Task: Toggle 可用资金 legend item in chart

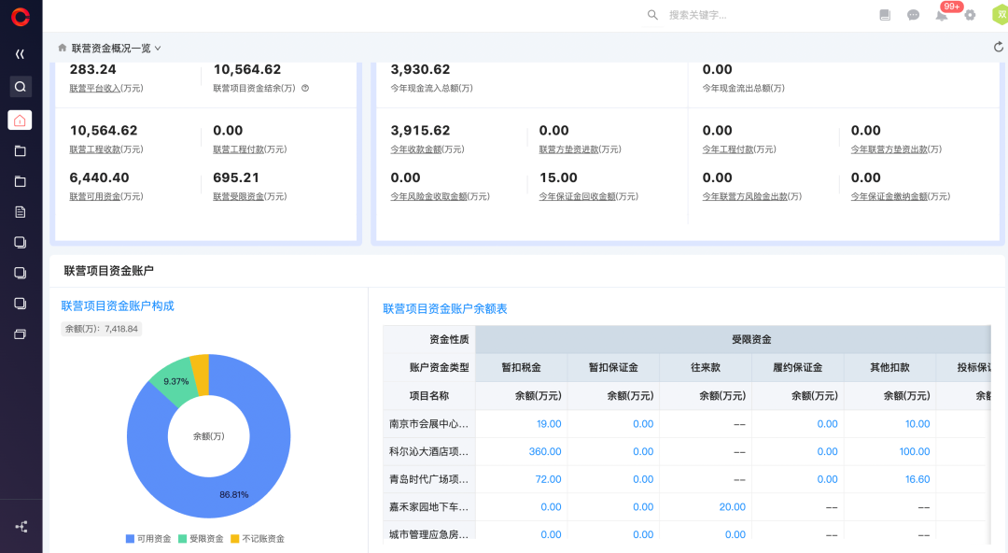Action: point(148,539)
